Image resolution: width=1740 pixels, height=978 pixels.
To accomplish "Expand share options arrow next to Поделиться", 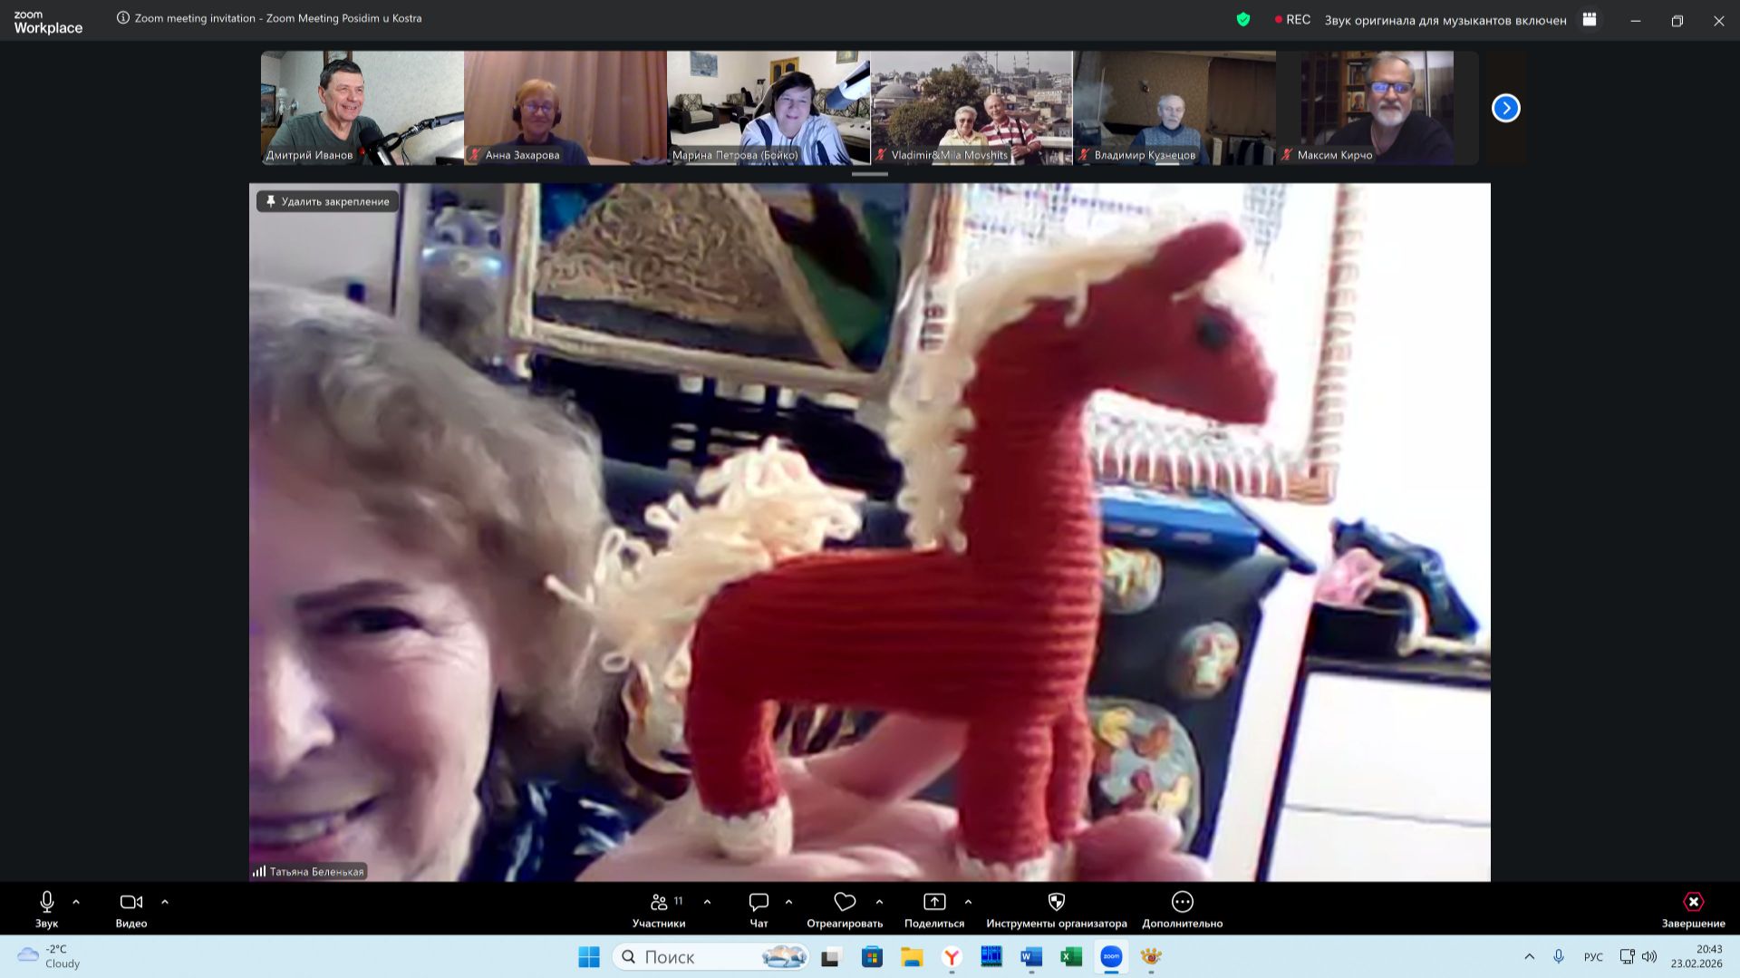I will coord(968,902).
